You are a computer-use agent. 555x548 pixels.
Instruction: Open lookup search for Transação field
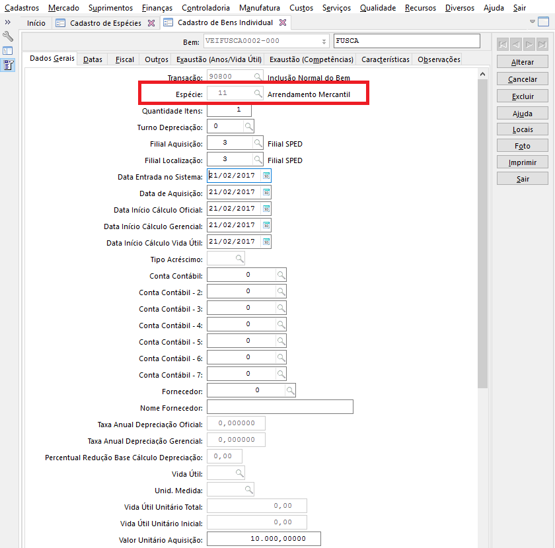tap(258, 77)
